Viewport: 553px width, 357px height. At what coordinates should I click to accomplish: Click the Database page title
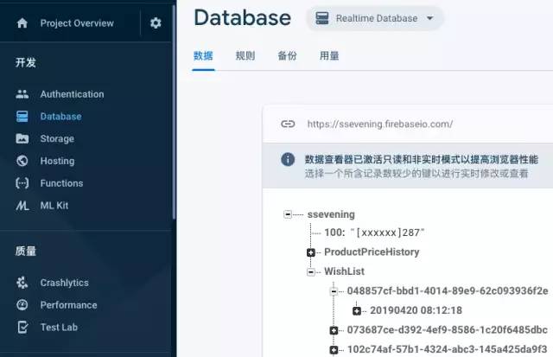pos(243,17)
